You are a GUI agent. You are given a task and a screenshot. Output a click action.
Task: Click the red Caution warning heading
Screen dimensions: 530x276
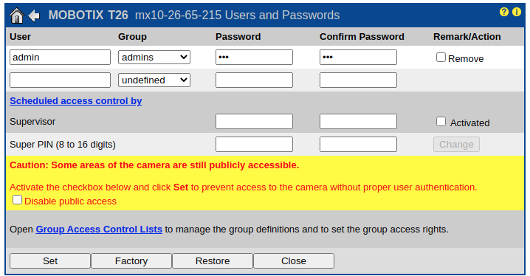click(154, 165)
